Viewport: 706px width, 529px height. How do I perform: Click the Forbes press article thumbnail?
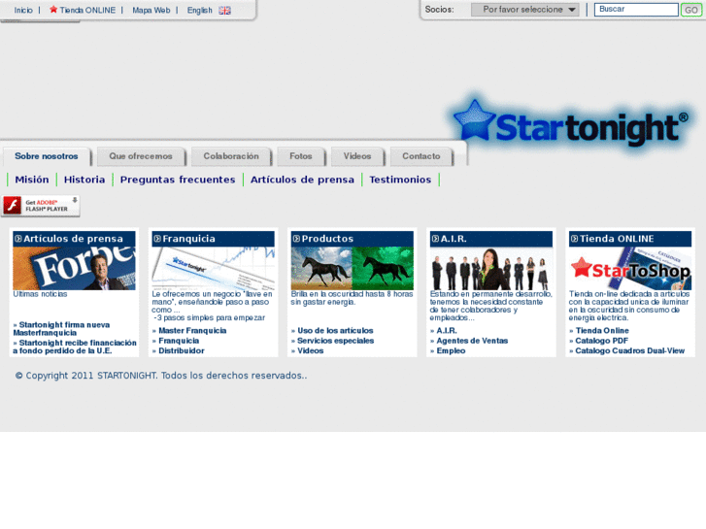pos(74,268)
